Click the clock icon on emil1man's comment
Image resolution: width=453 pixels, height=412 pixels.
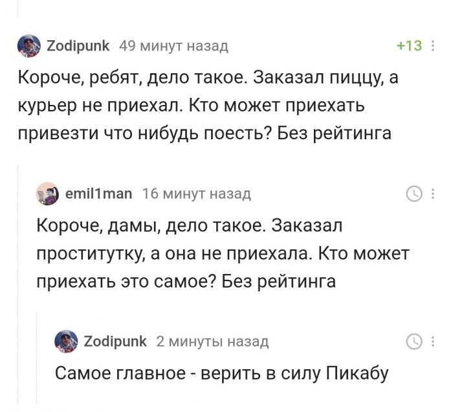tap(413, 193)
